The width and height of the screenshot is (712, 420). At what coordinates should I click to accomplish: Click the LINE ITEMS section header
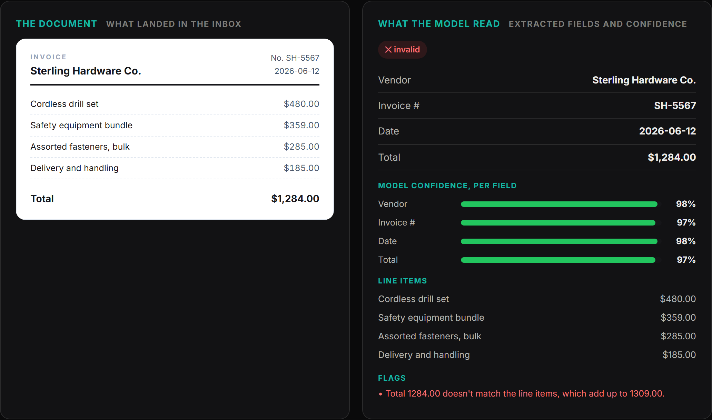tap(403, 281)
